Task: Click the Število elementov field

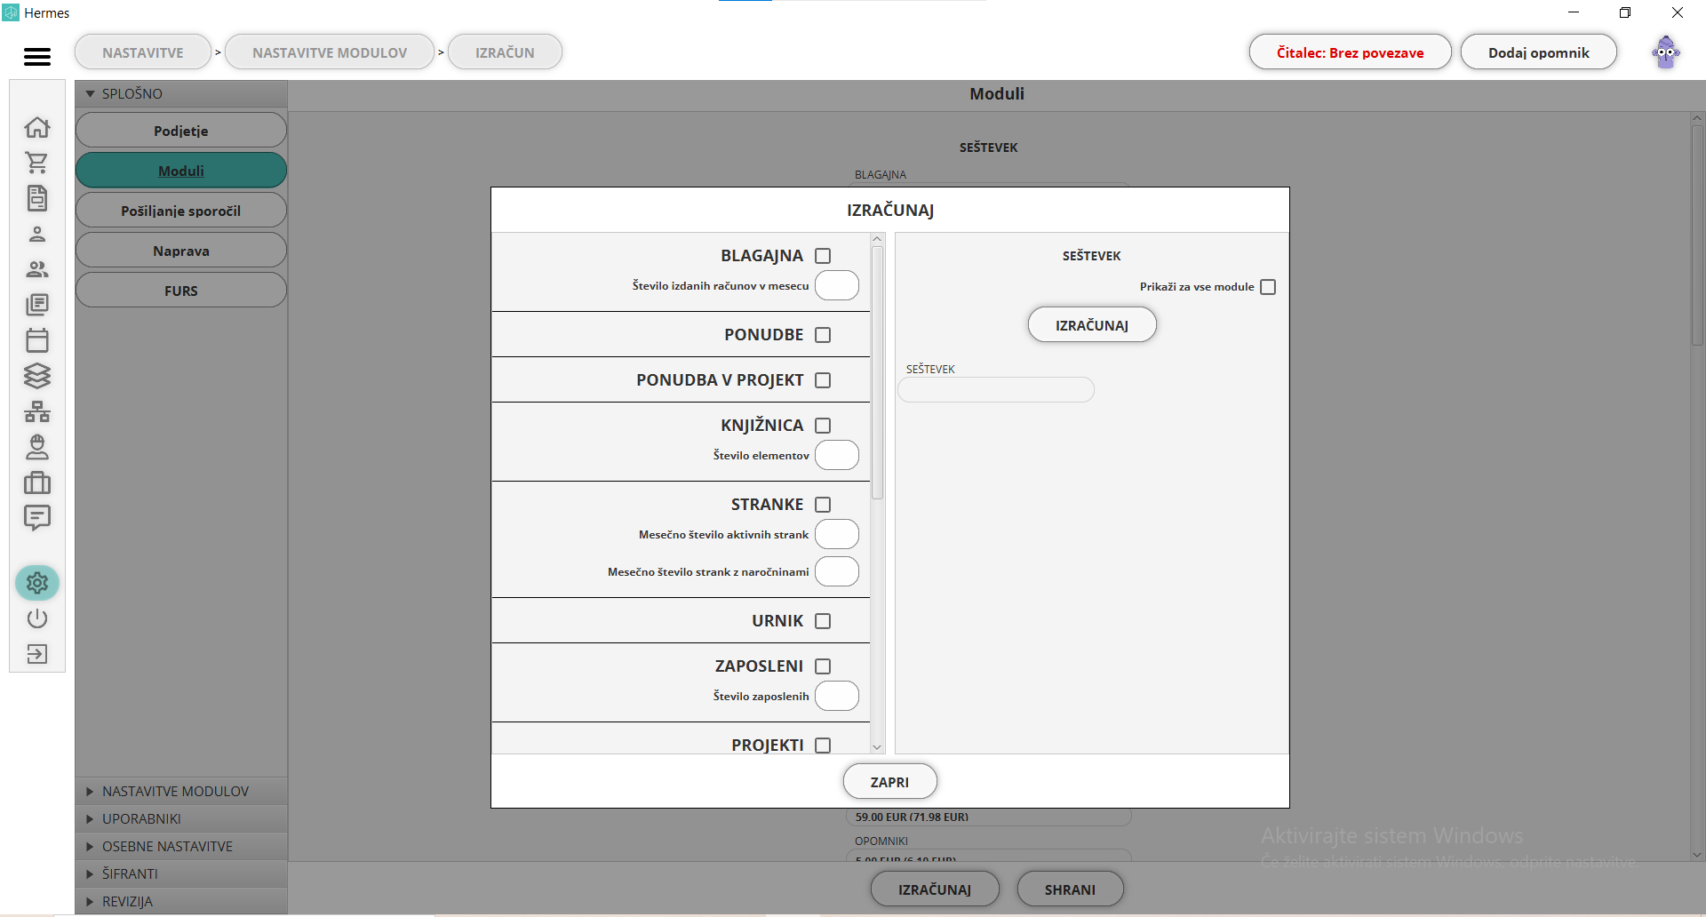Action: (x=837, y=456)
